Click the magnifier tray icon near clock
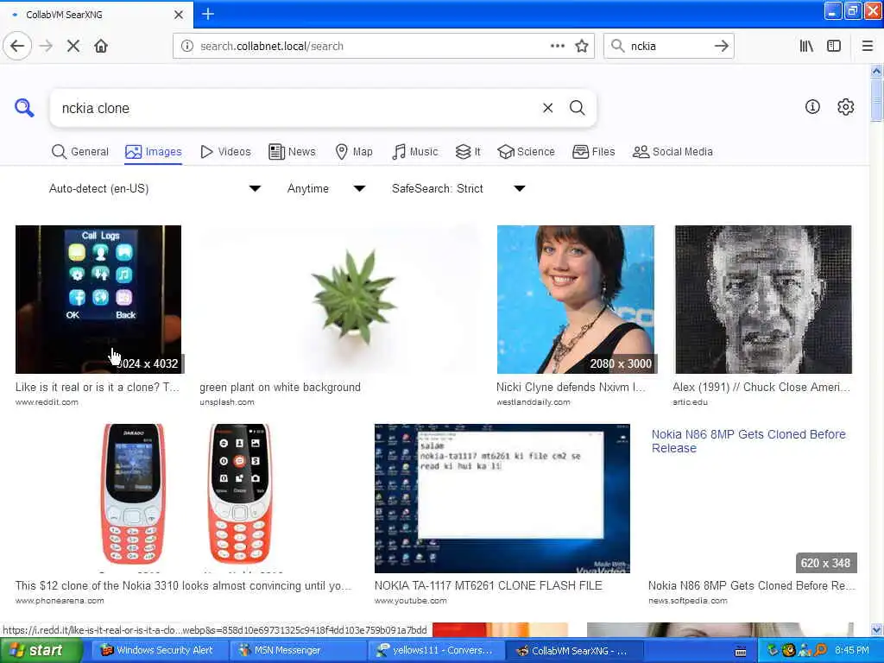 (x=820, y=651)
